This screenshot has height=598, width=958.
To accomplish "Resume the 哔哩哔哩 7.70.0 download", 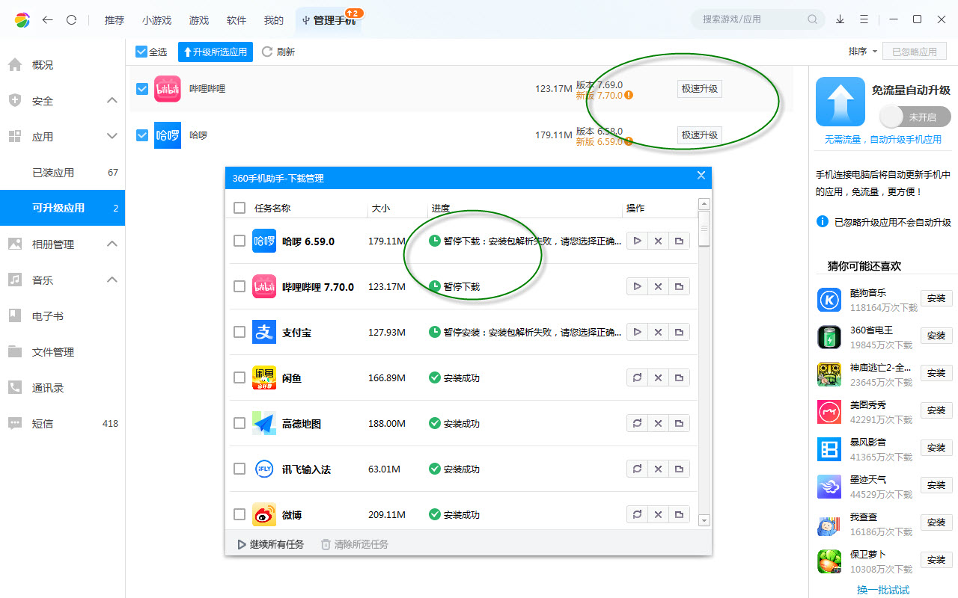I will (637, 286).
